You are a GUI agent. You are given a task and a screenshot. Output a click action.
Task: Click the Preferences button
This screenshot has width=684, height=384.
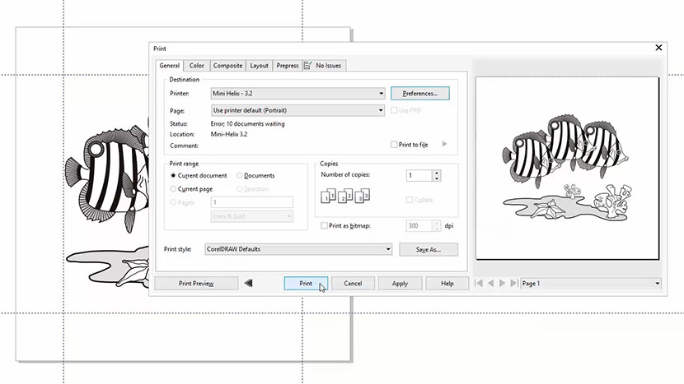419,94
